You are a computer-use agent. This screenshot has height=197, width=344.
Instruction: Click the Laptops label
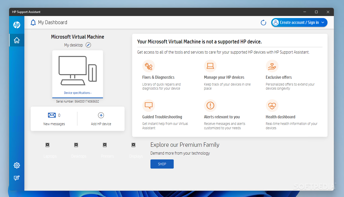[x=50, y=156]
